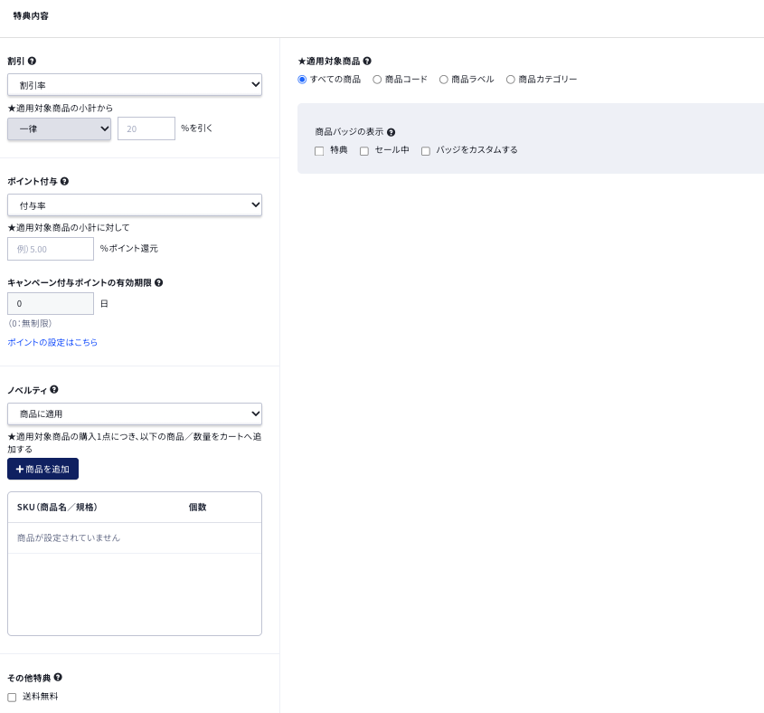Open the 付与率 point dropdown

pyautogui.click(x=135, y=205)
